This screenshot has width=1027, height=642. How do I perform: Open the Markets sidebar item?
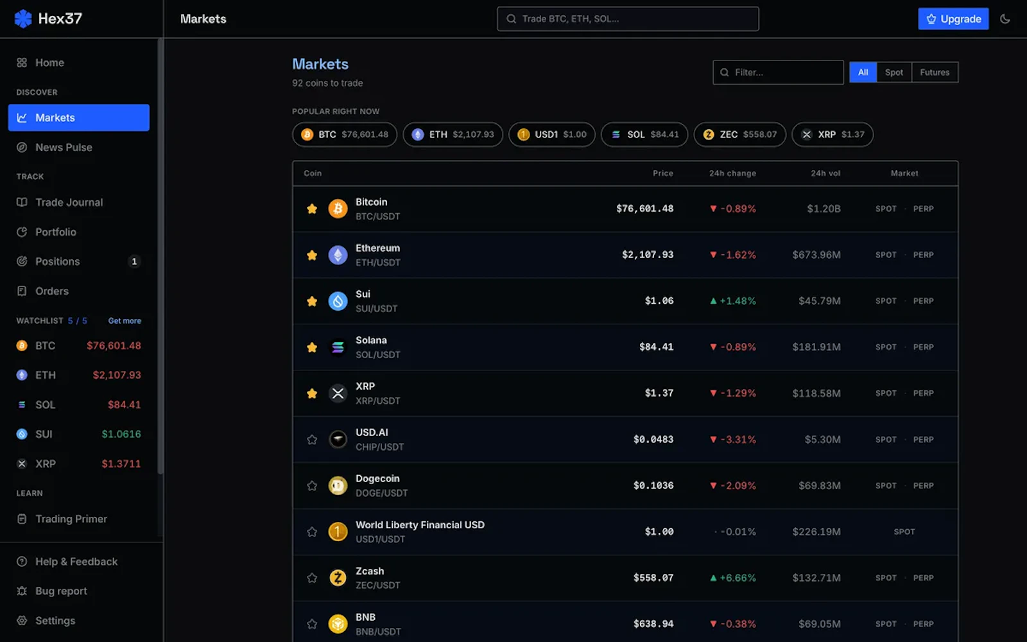click(x=79, y=117)
